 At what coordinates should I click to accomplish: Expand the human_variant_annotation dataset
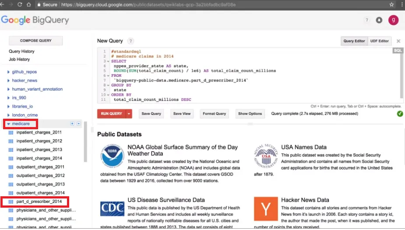pyautogui.click(x=8, y=89)
